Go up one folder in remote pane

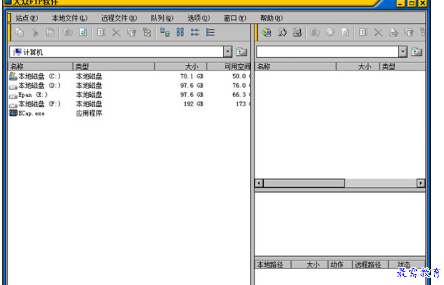[x=417, y=52]
